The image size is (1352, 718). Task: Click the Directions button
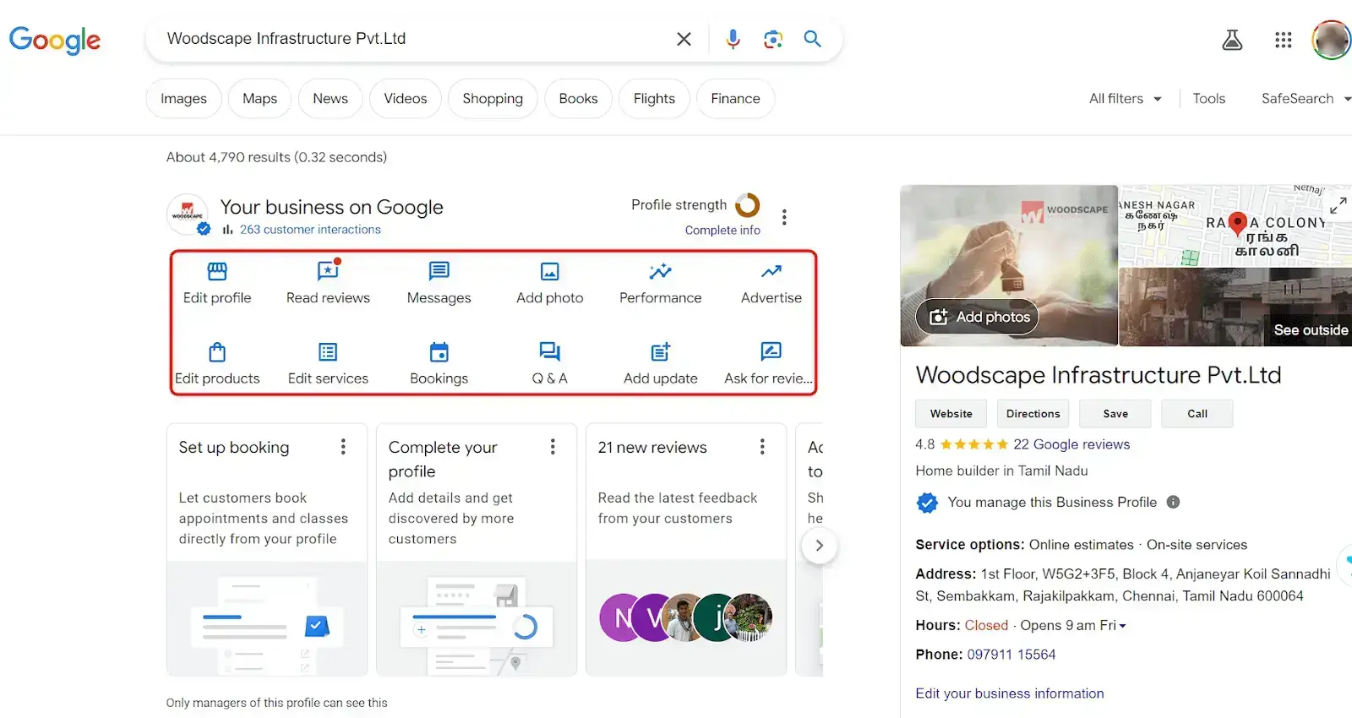pyautogui.click(x=1033, y=414)
